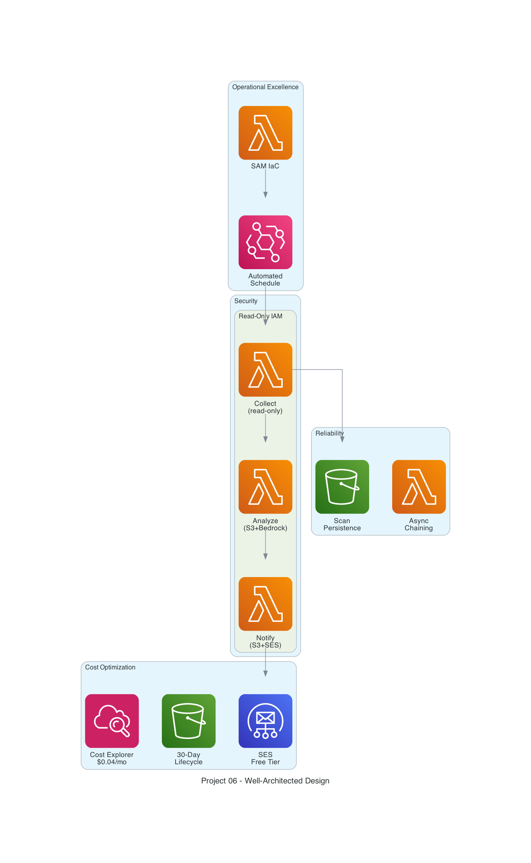Image resolution: width=531 pixels, height=863 pixels.
Task: Select the "$0.04/mo" Cost Explorer text
Action: click(x=112, y=762)
